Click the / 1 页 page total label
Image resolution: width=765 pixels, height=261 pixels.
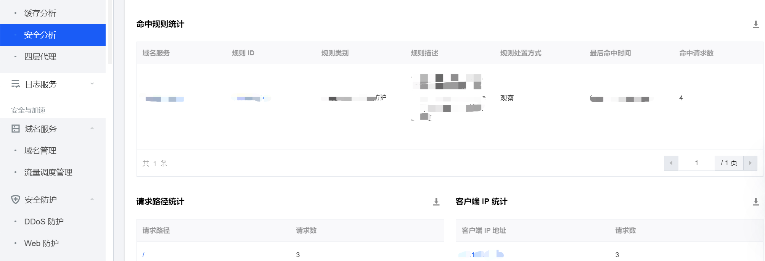click(x=729, y=163)
